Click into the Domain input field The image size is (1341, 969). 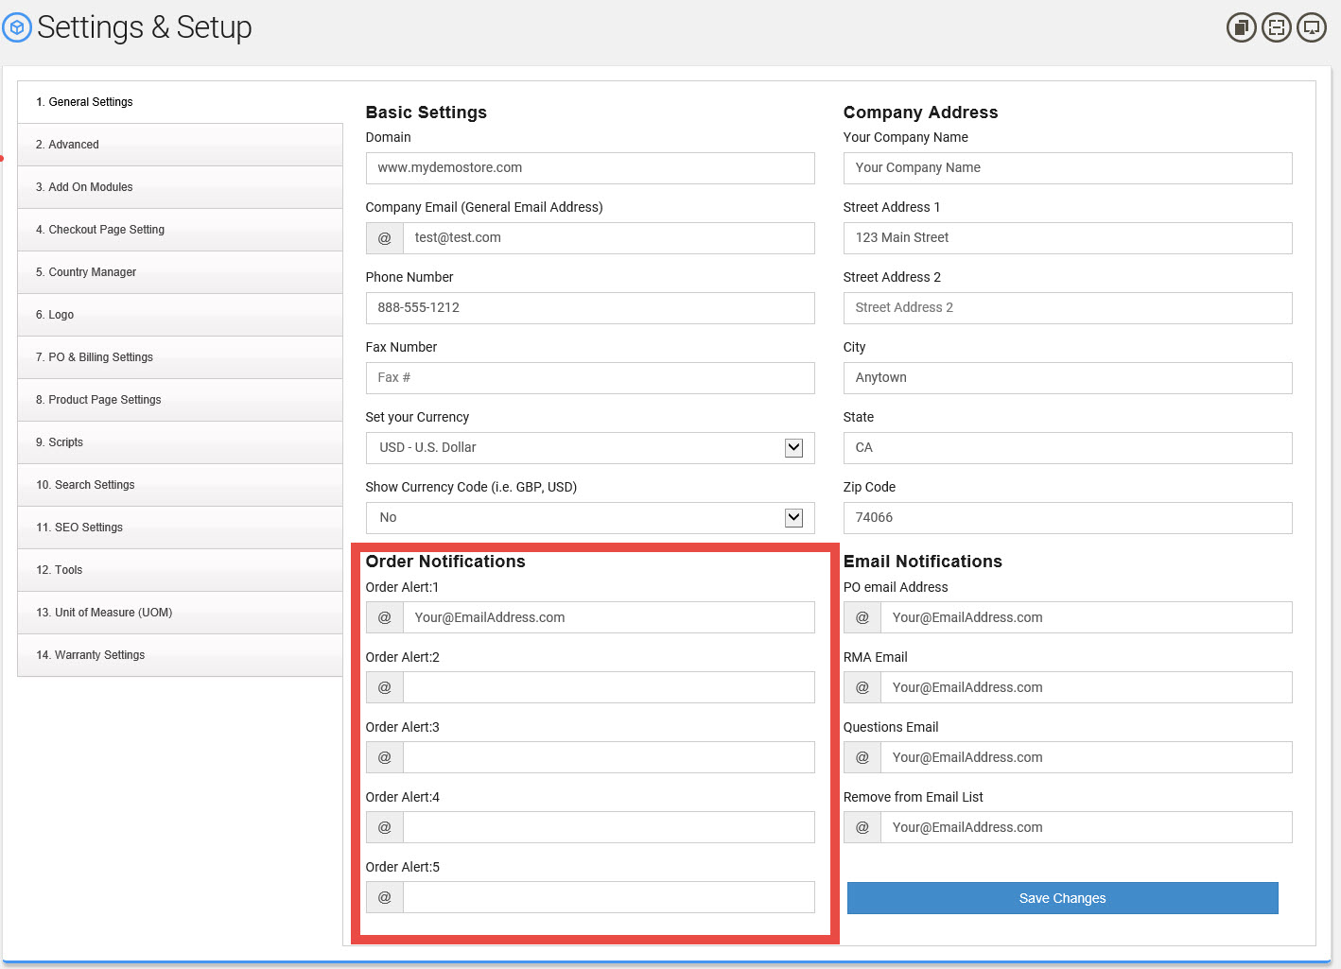point(589,168)
